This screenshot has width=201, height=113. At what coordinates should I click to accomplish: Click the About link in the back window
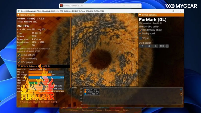click(x=117, y=110)
